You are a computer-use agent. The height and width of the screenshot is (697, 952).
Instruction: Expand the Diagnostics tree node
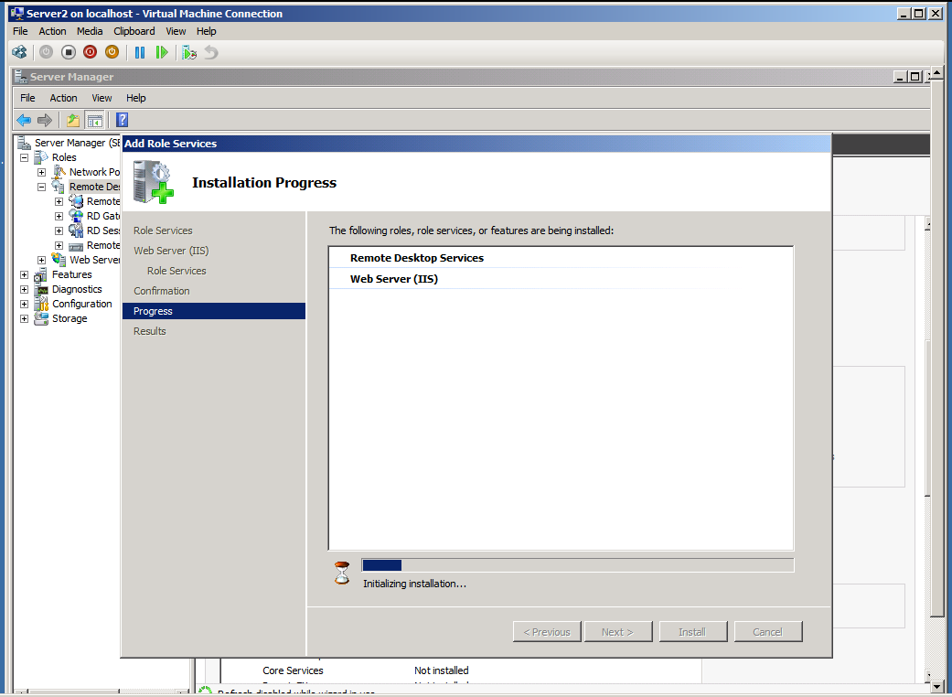(x=25, y=289)
